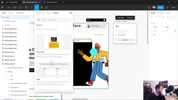Open the Frame type dropdown in Design panel
The image size is (178, 100).
point(154,23)
